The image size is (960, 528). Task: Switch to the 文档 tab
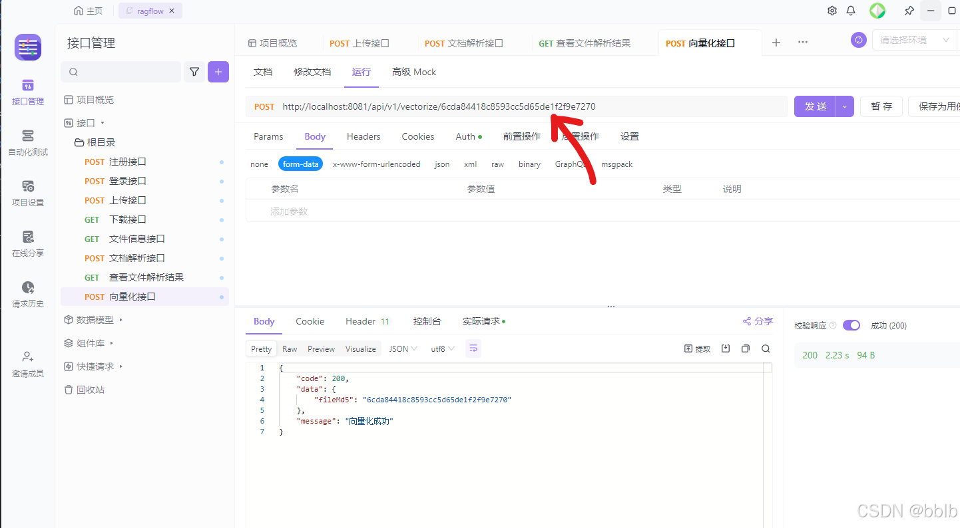pyautogui.click(x=263, y=71)
